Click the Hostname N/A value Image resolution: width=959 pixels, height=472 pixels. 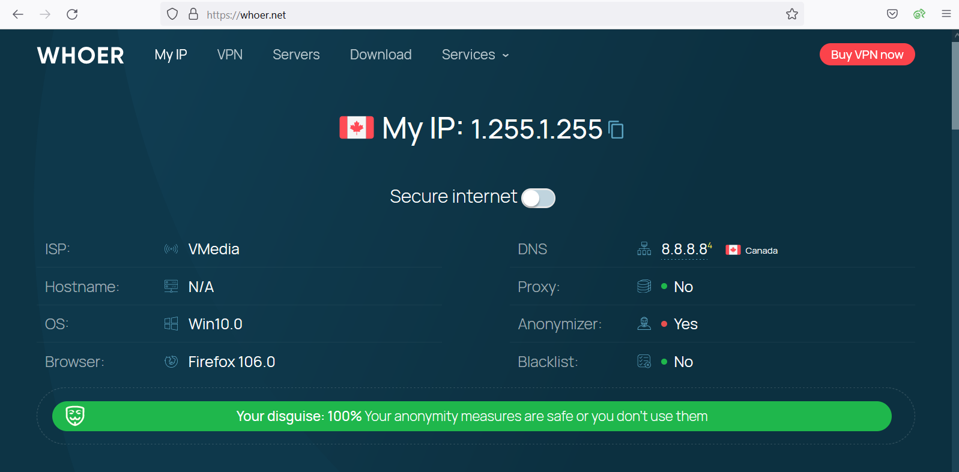coord(201,287)
